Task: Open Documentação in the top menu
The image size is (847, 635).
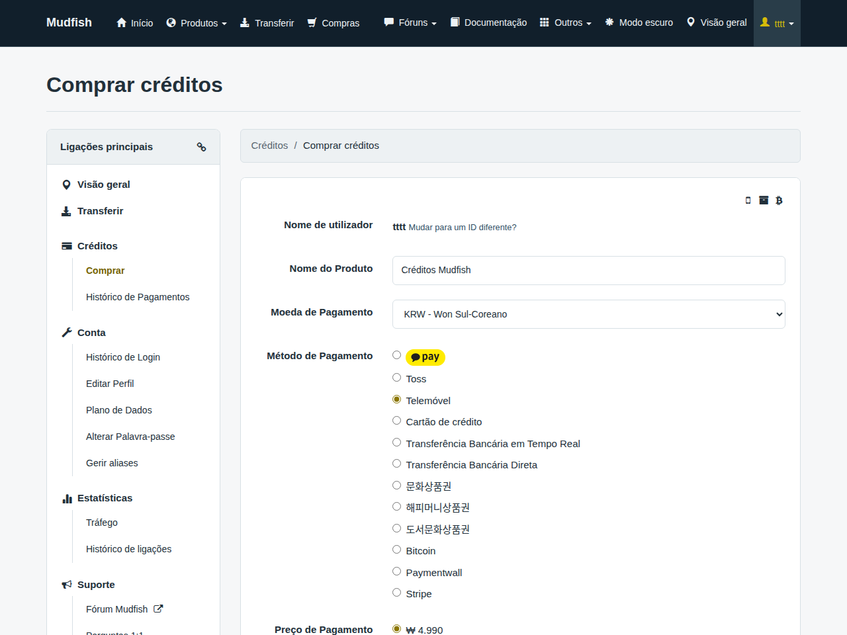Action: pyautogui.click(x=488, y=23)
